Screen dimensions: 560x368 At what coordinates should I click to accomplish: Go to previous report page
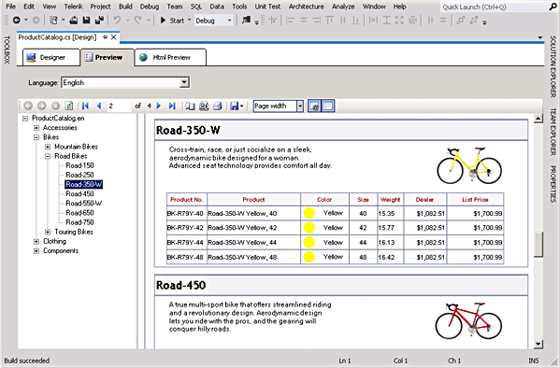click(x=99, y=106)
